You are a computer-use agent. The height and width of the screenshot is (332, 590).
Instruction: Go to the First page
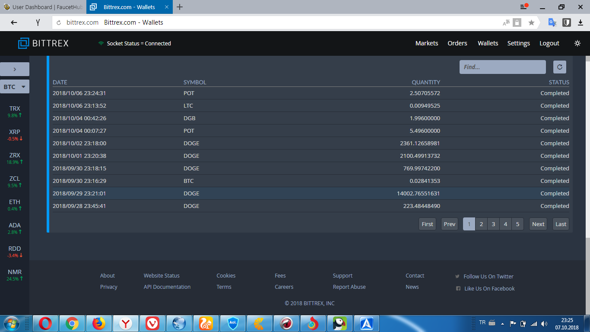pos(428,224)
